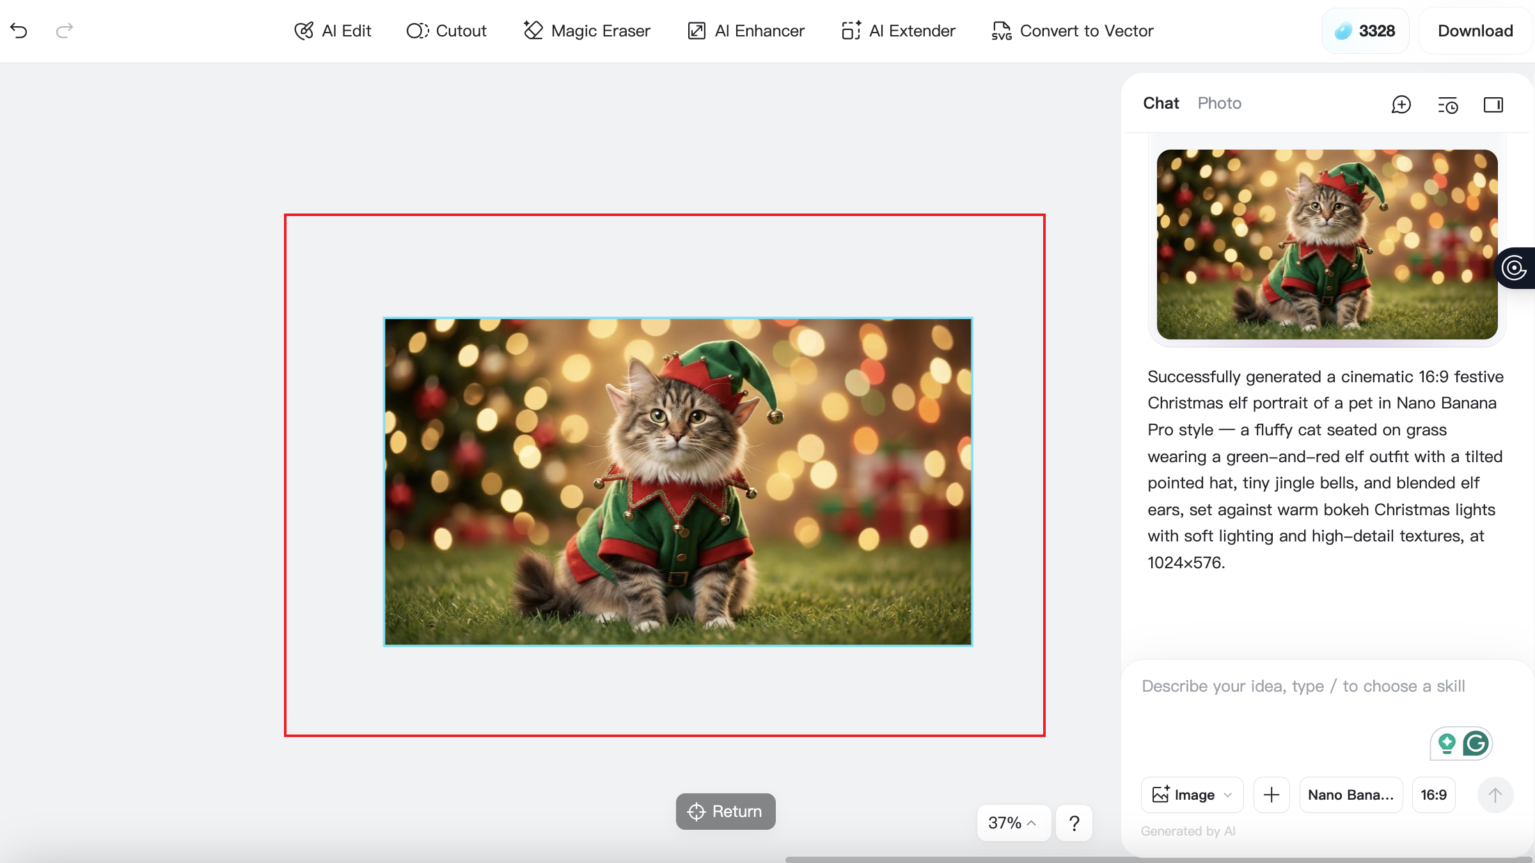
Task: Expand the Image type dropdown
Action: point(1192,795)
